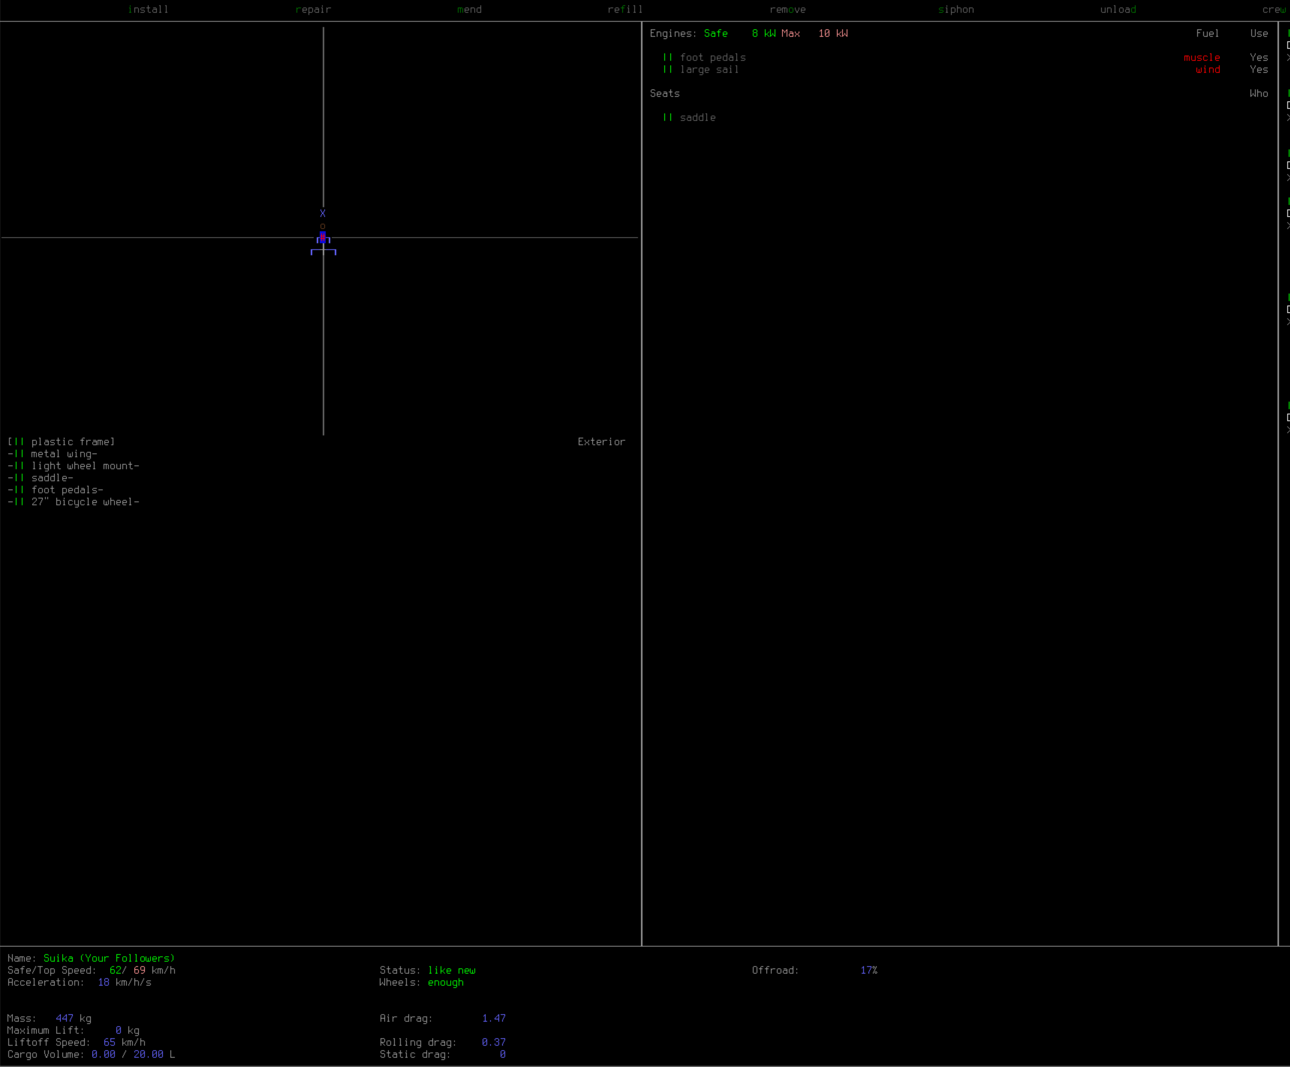Click the repair command
This screenshot has width=1290, height=1067.
coord(313,9)
